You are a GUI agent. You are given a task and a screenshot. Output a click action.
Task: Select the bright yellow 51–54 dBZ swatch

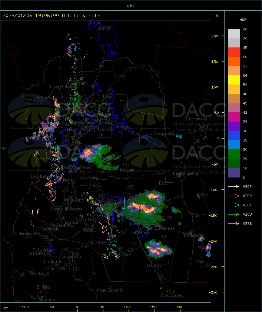234,80
